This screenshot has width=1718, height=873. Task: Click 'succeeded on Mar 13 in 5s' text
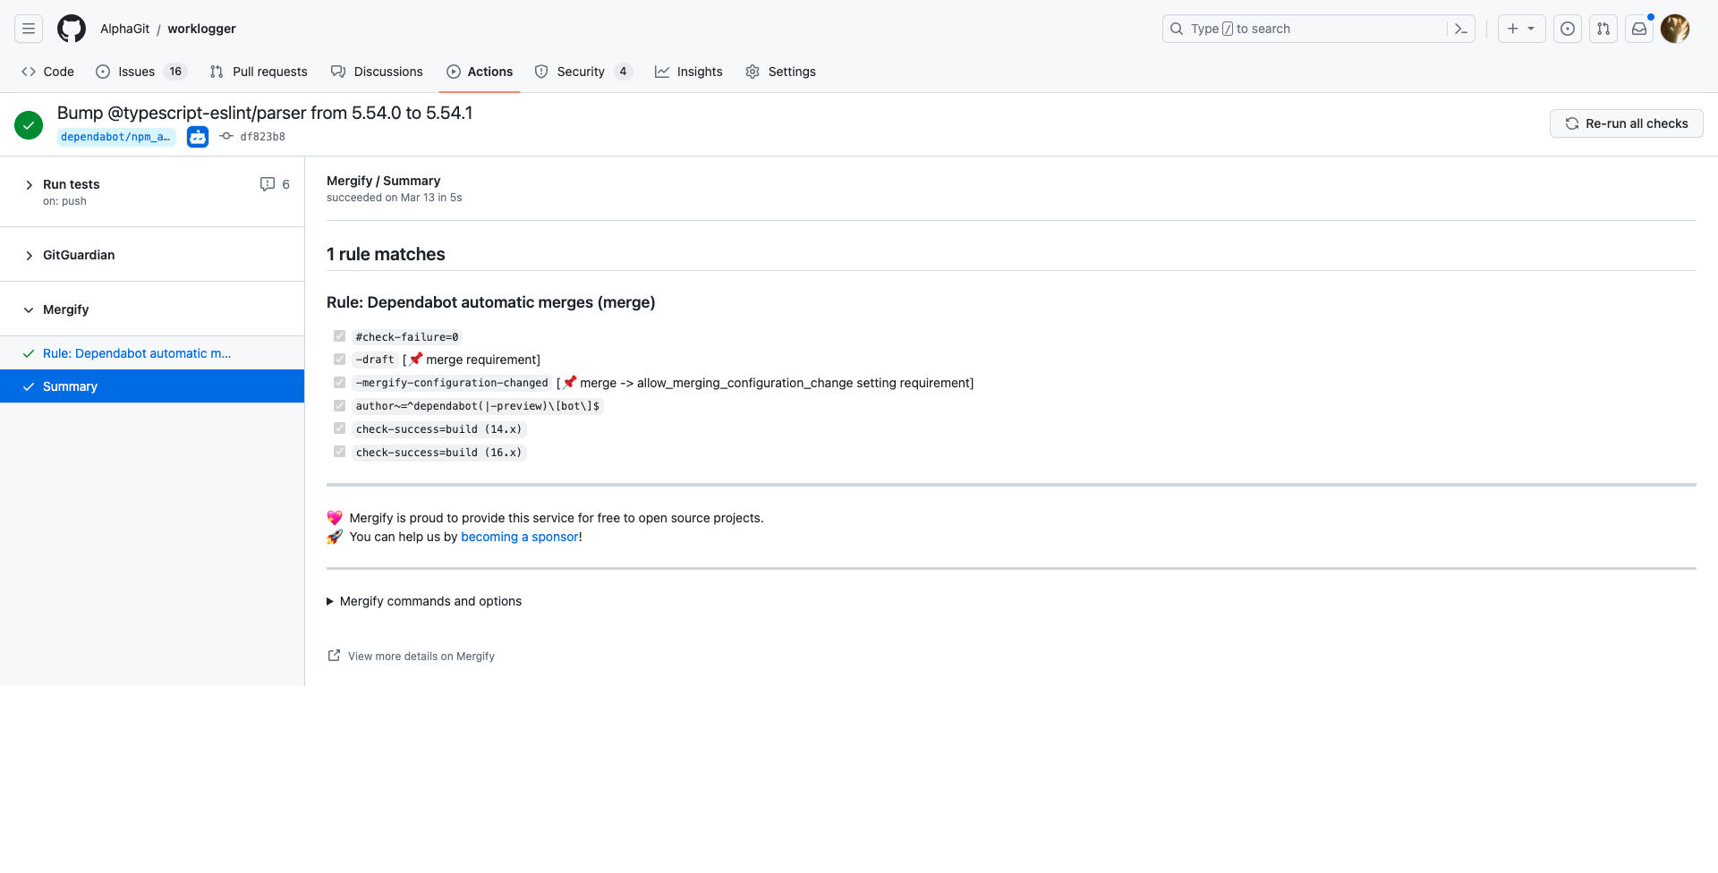(395, 198)
